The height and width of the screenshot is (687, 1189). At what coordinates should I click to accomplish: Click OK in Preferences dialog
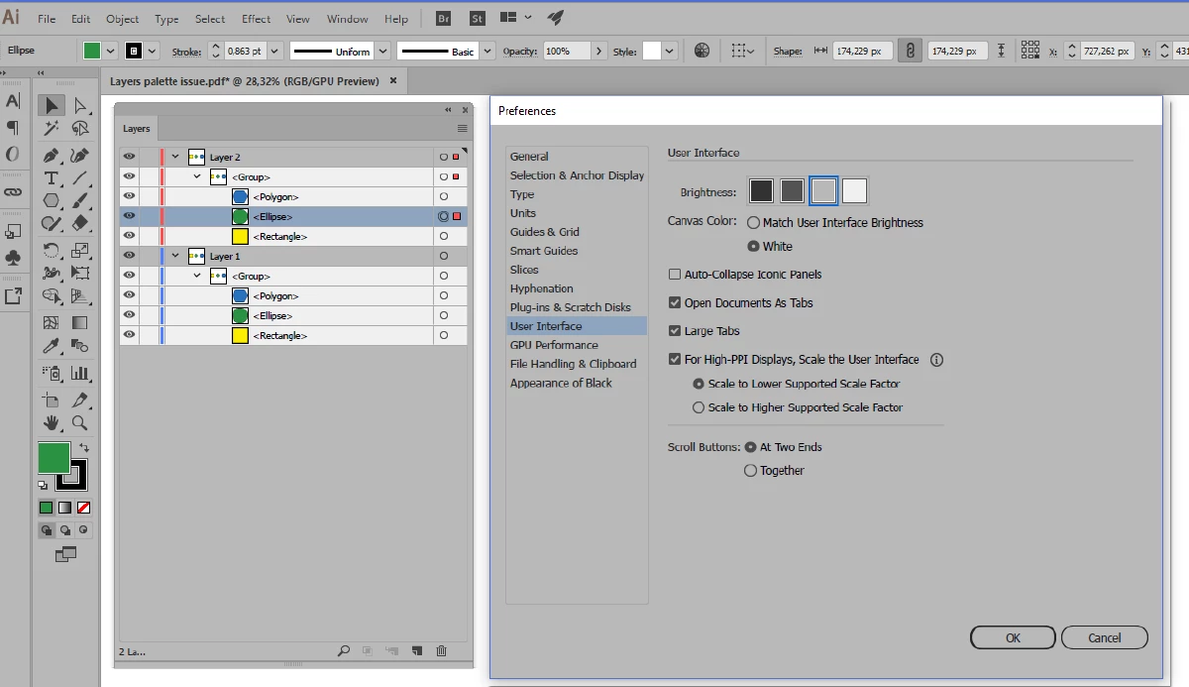[1013, 637]
